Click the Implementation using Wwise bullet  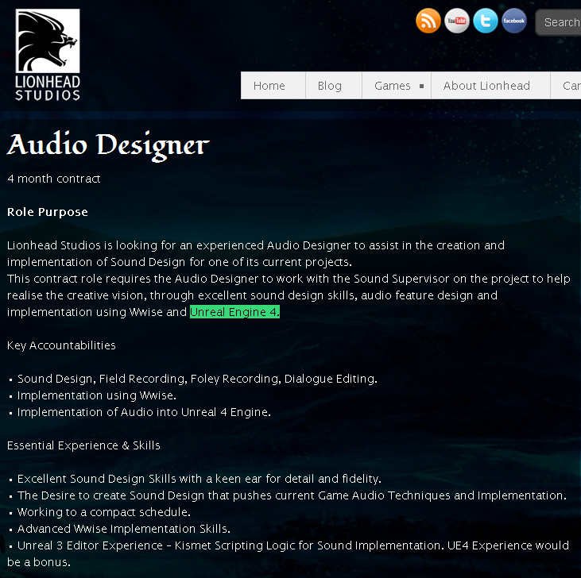tap(96, 395)
